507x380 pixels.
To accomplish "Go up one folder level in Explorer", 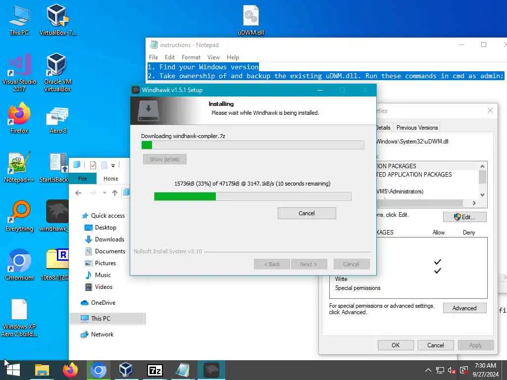I will click(x=115, y=193).
